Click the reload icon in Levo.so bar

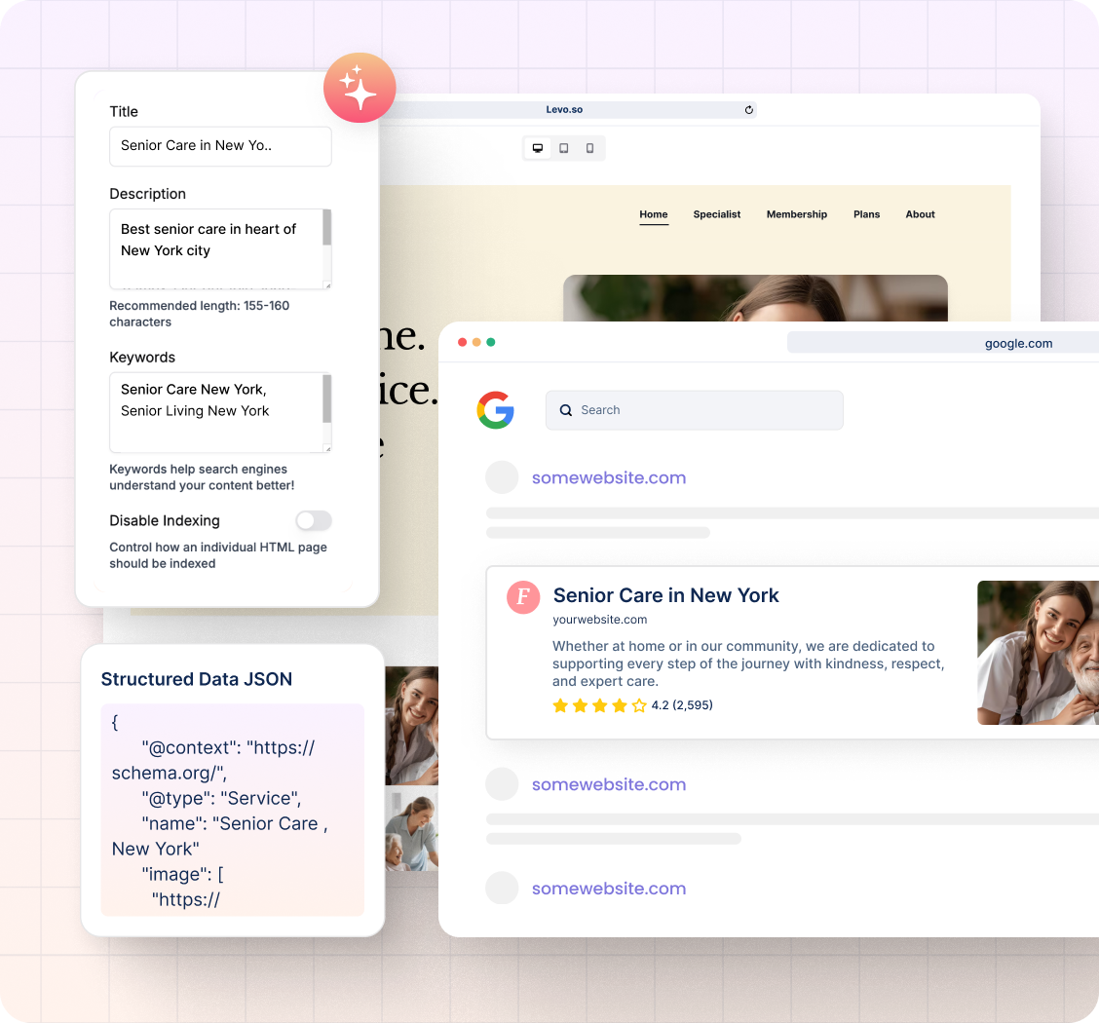[748, 110]
